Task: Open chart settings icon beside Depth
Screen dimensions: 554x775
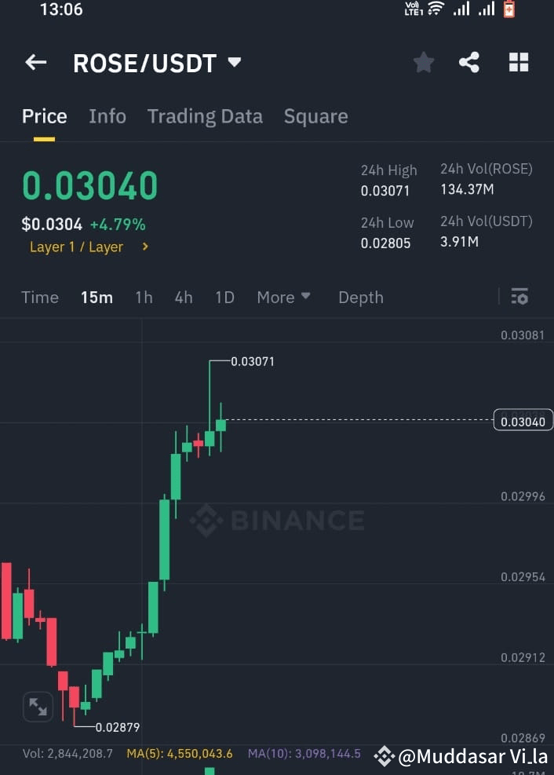Action: point(519,297)
